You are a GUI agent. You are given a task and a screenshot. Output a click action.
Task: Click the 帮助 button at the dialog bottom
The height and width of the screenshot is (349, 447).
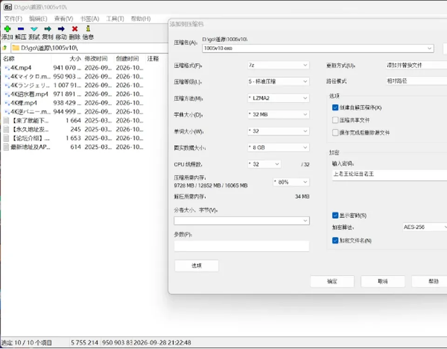click(429, 281)
